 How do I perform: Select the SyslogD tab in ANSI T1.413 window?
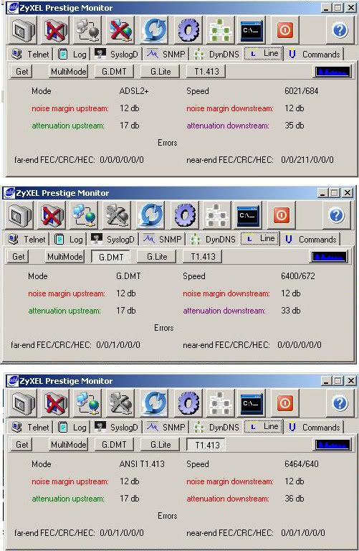[x=118, y=428]
